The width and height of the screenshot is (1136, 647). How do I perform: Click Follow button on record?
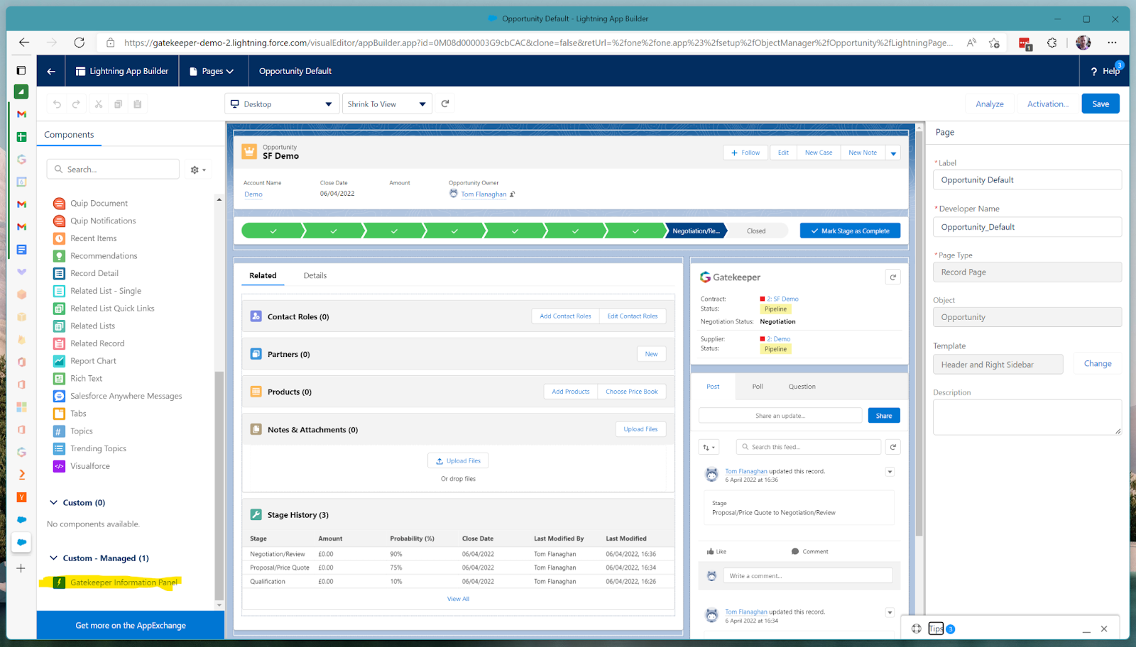tap(745, 153)
